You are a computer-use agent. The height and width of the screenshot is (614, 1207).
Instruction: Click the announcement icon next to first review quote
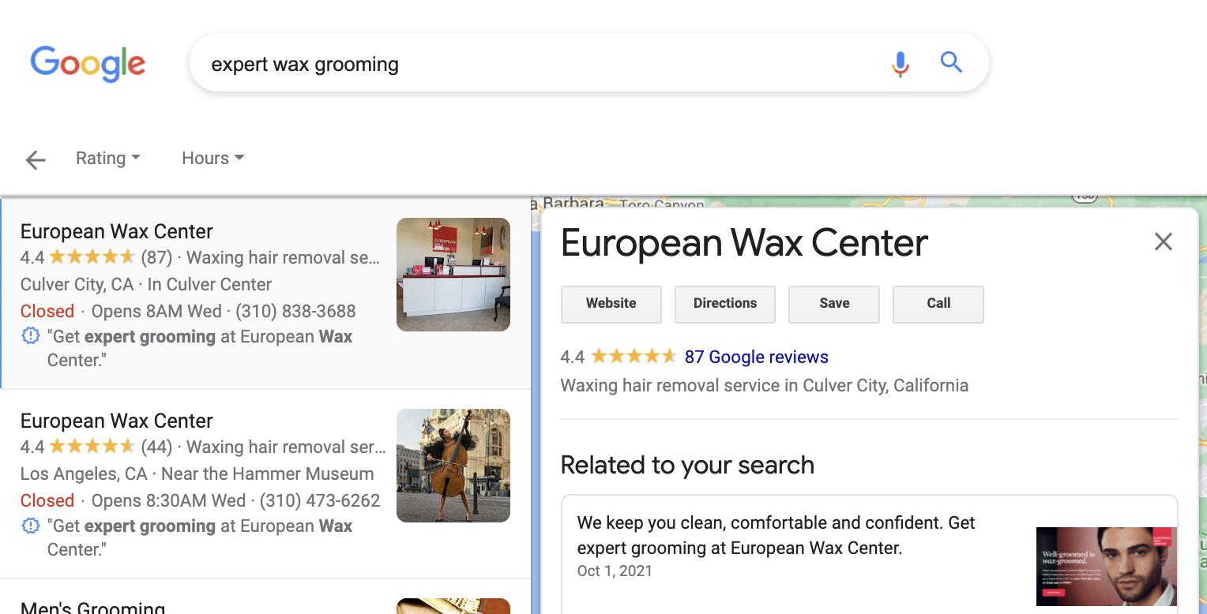pyautogui.click(x=30, y=335)
